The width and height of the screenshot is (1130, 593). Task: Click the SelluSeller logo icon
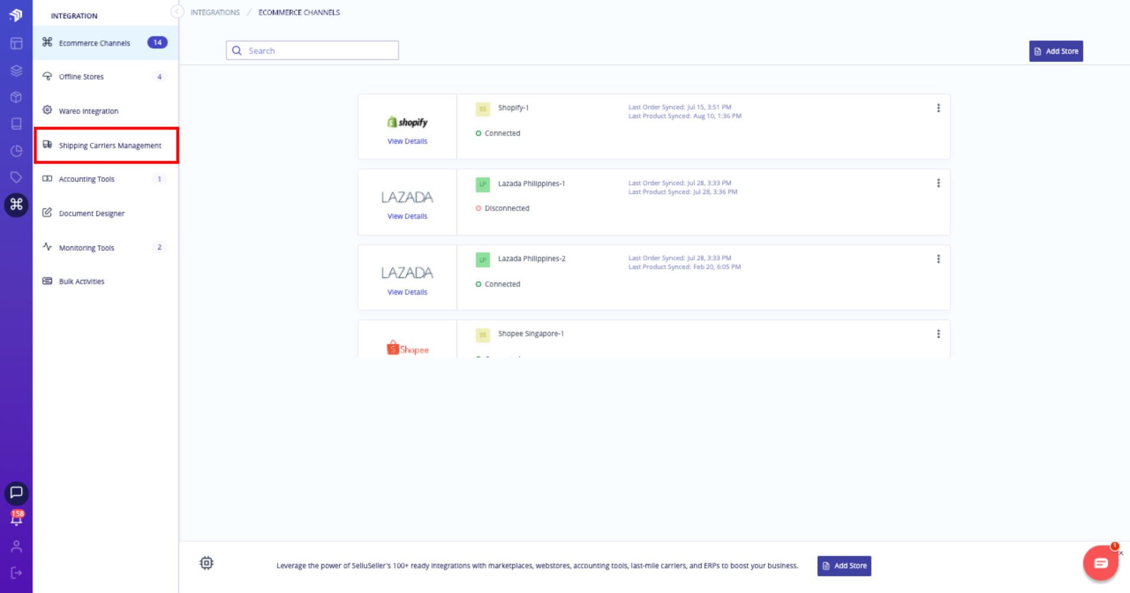(16, 15)
